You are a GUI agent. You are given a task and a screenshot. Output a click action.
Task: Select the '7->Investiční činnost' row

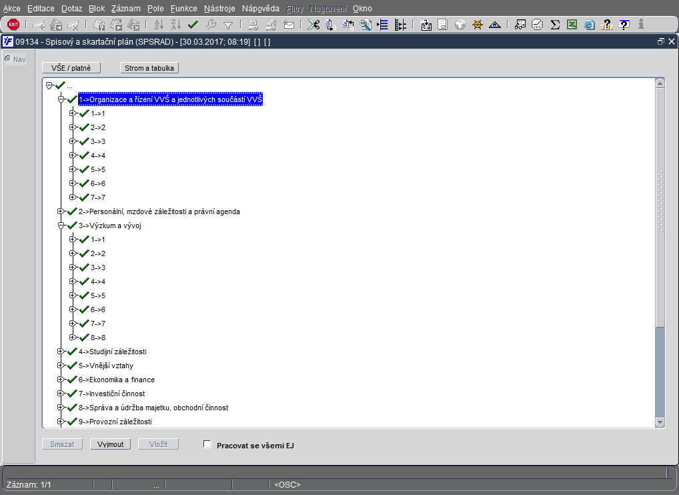(x=112, y=394)
